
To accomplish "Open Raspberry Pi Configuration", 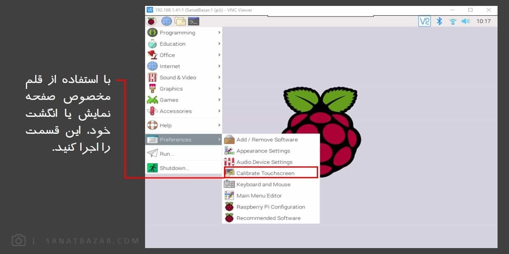I will point(271,207).
